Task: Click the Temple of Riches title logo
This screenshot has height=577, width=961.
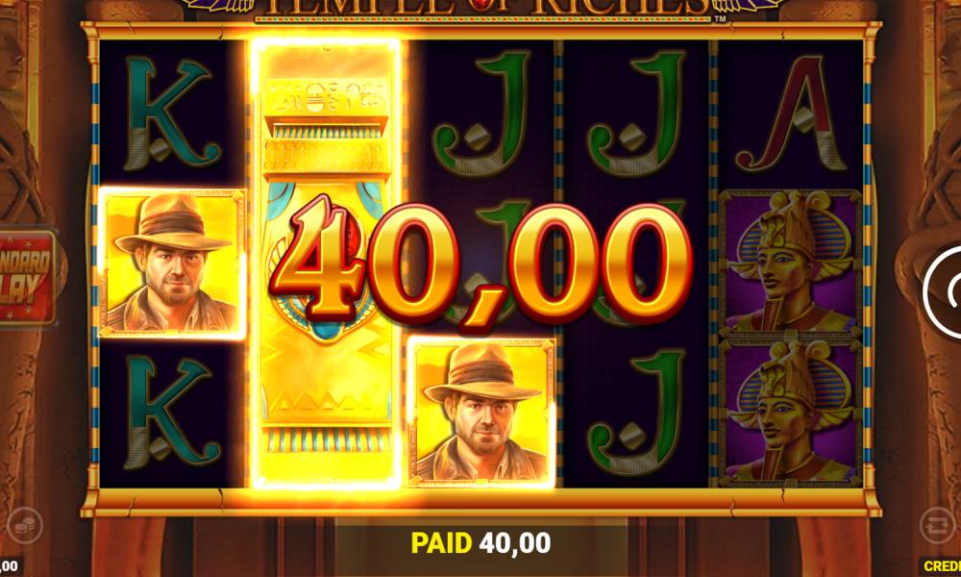Action: coord(482,9)
